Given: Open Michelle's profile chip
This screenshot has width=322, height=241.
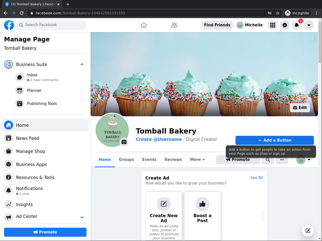Looking at the screenshot, I should [250, 25].
